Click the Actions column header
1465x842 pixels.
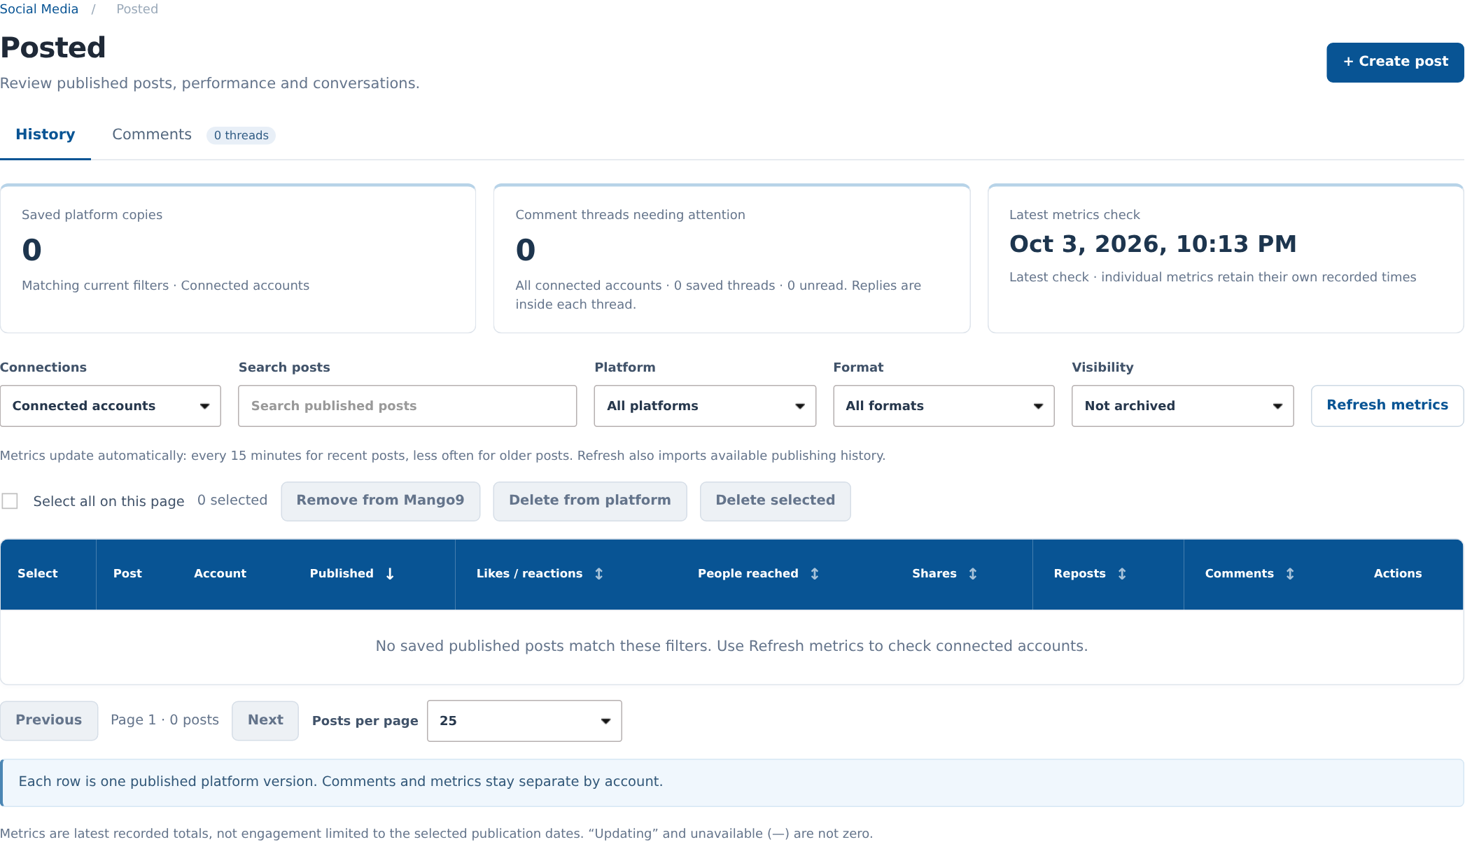pyautogui.click(x=1398, y=574)
